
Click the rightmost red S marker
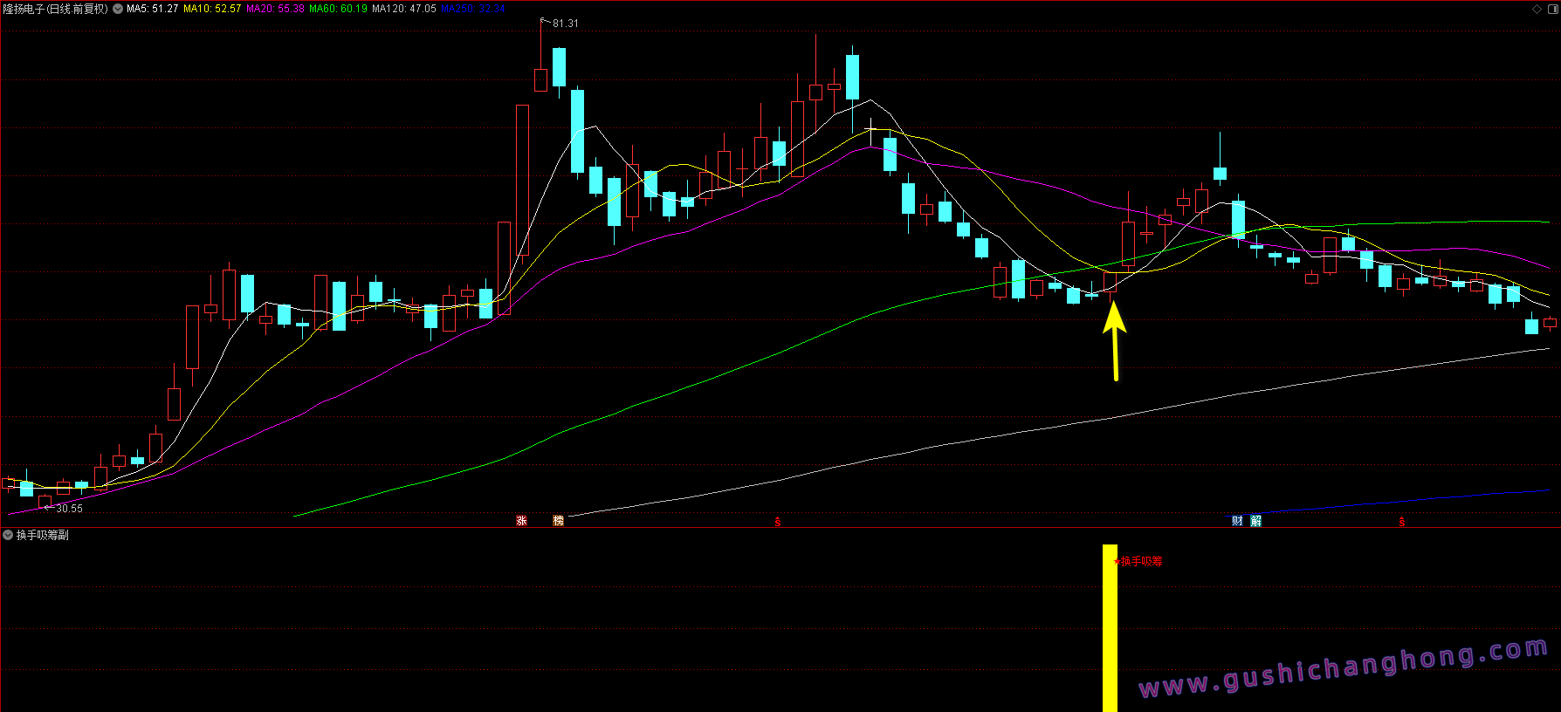(1401, 522)
